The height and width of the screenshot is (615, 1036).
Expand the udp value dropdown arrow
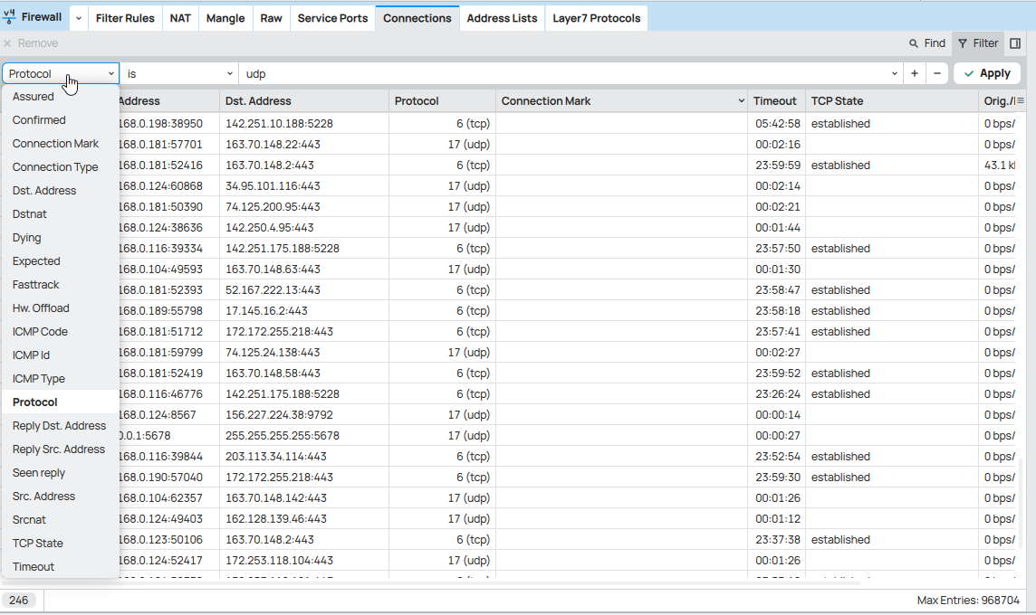pos(895,74)
